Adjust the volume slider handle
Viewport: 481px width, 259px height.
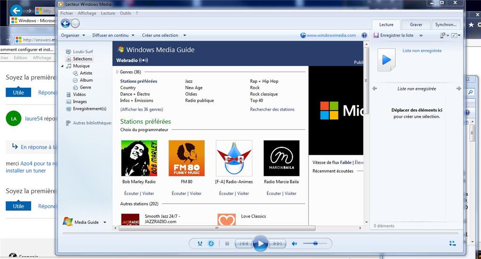(315, 244)
